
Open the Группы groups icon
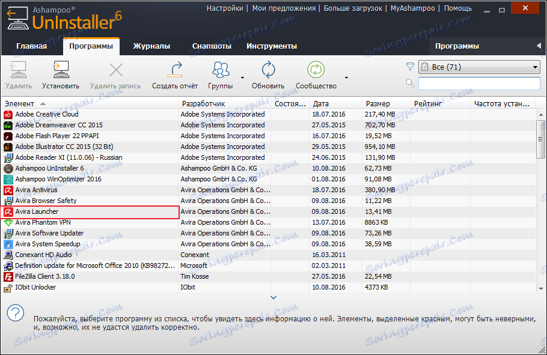(221, 70)
